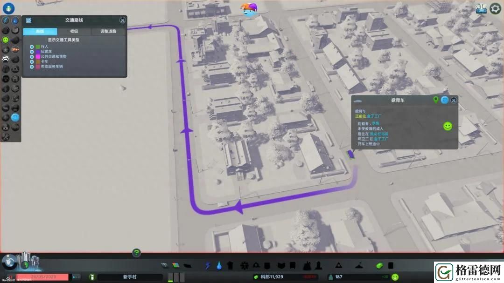Image resolution: width=504 pixels, height=283 pixels.
Task: Toggle 卡车 truck route visibility
Action: [x=32, y=61]
